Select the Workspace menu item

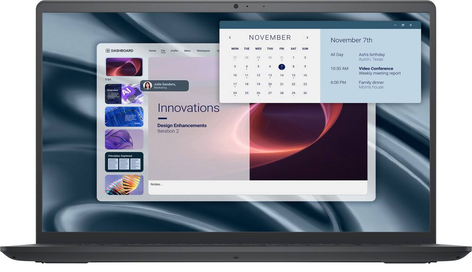pos(203,51)
